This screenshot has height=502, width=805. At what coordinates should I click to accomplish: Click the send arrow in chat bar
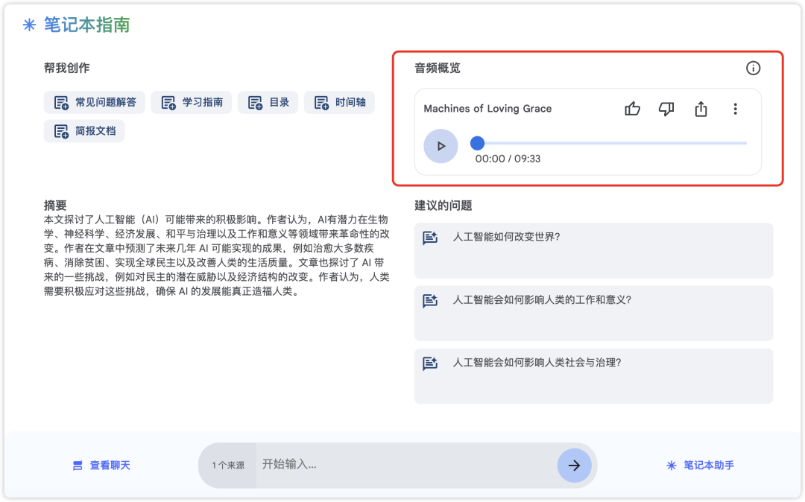click(574, 465)
